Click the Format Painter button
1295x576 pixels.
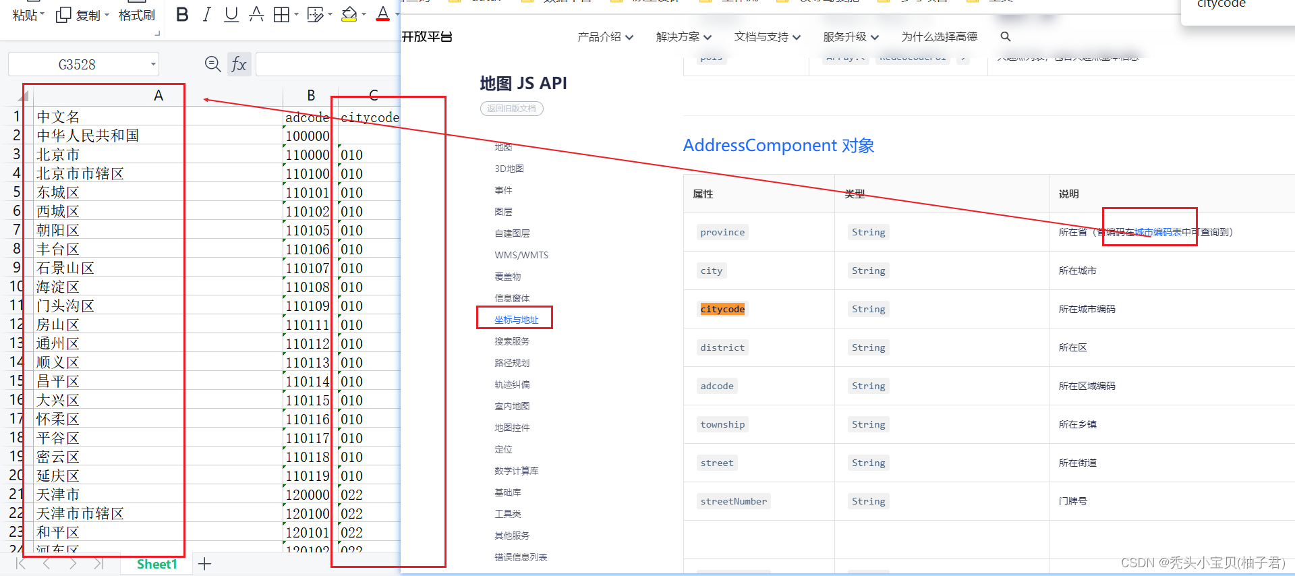point(137,15)
